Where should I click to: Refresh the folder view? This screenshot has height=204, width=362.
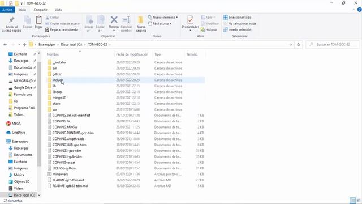298,45
